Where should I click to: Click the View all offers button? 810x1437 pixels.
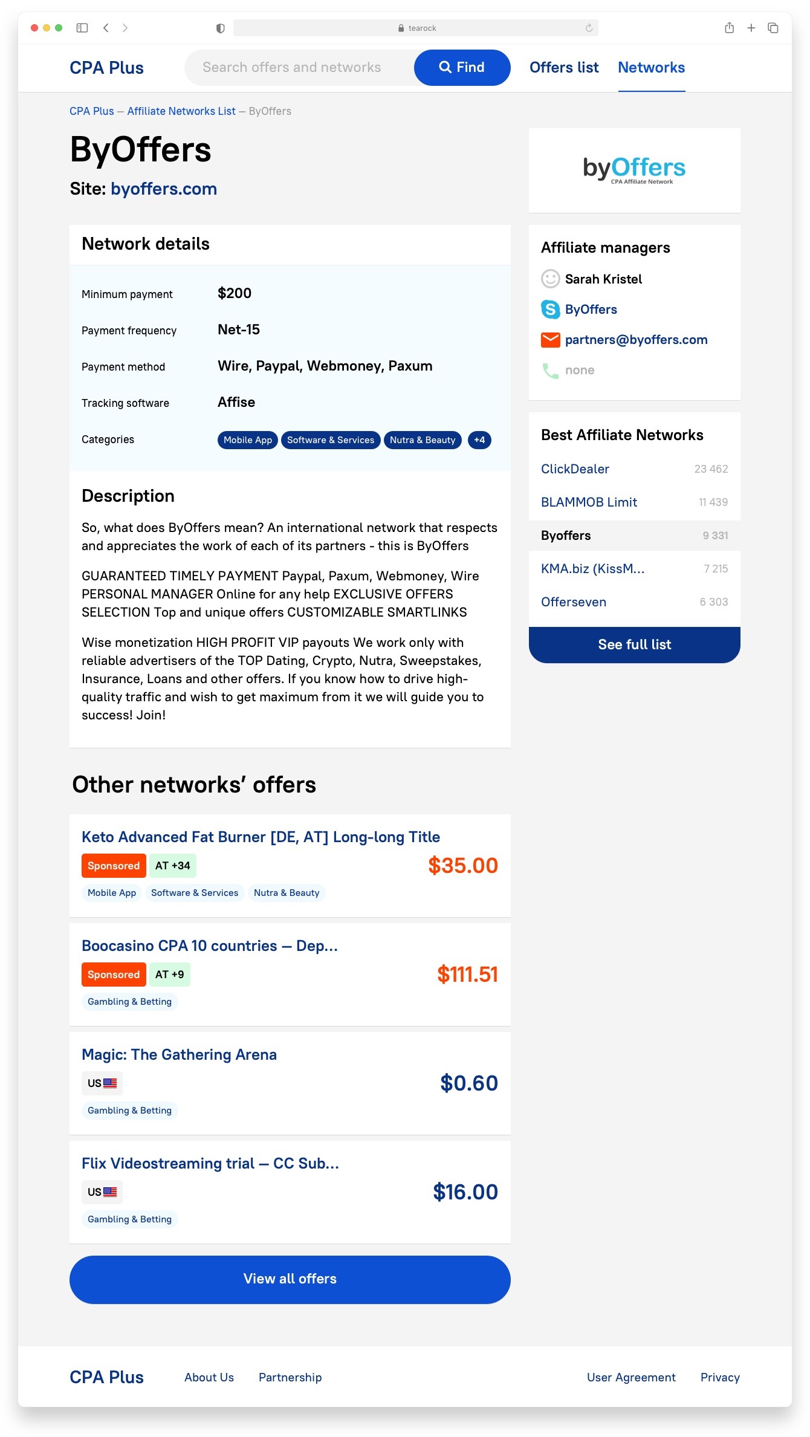click(x=290, y=1279)
